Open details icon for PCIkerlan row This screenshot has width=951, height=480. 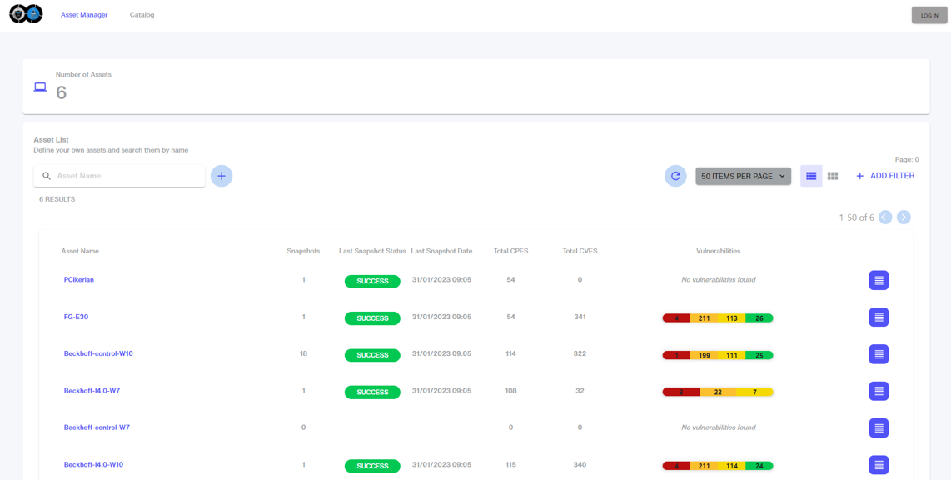pyautogui.click(x=879, y=280)
